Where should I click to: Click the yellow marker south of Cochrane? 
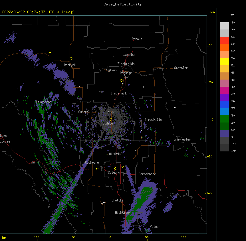pos(97,169)
